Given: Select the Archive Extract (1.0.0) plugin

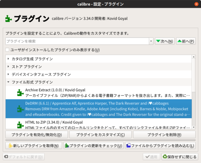Looking at the screenshot, I should coord(98,93).
